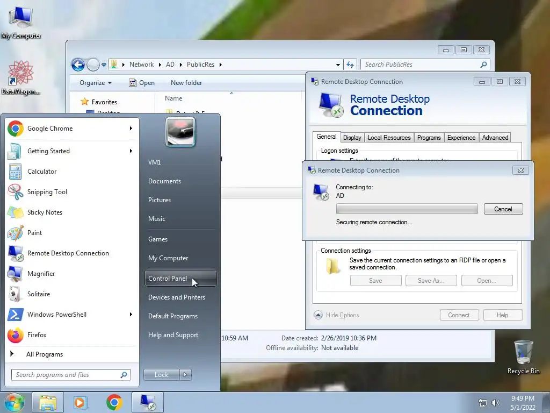Click Open in the Explorer toolbar
The width and height of the screenshot is (550, 413).
click(142, 83)
